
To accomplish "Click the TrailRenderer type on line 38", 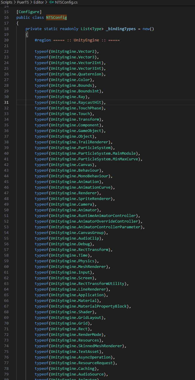I will 93,142.
